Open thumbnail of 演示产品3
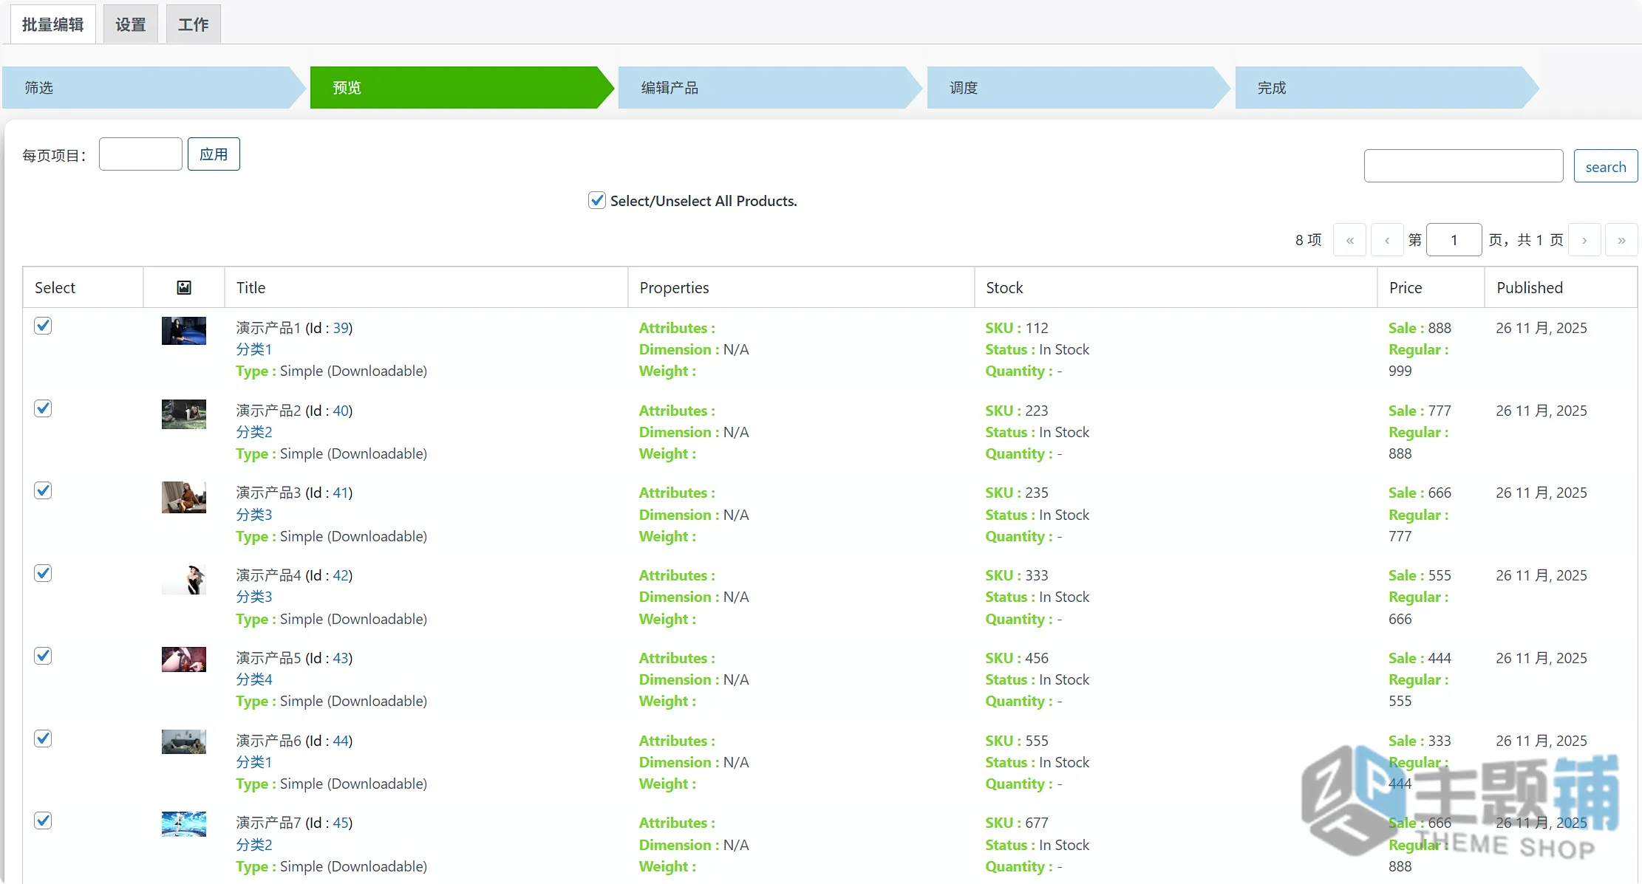Image resolution: width=1642 pixels, height=884 pixels. (184, 497)
